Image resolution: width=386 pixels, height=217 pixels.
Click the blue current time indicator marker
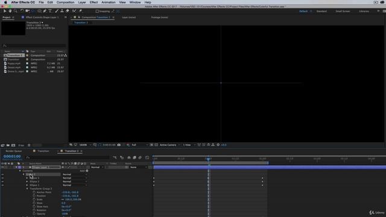pyautogui.click(x=208, y=159)
